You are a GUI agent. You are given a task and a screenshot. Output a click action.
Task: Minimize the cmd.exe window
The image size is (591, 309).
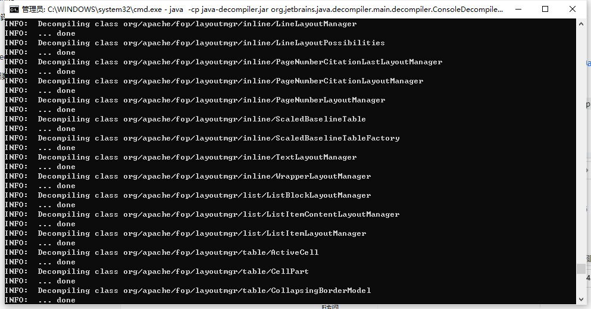(518, 9)
